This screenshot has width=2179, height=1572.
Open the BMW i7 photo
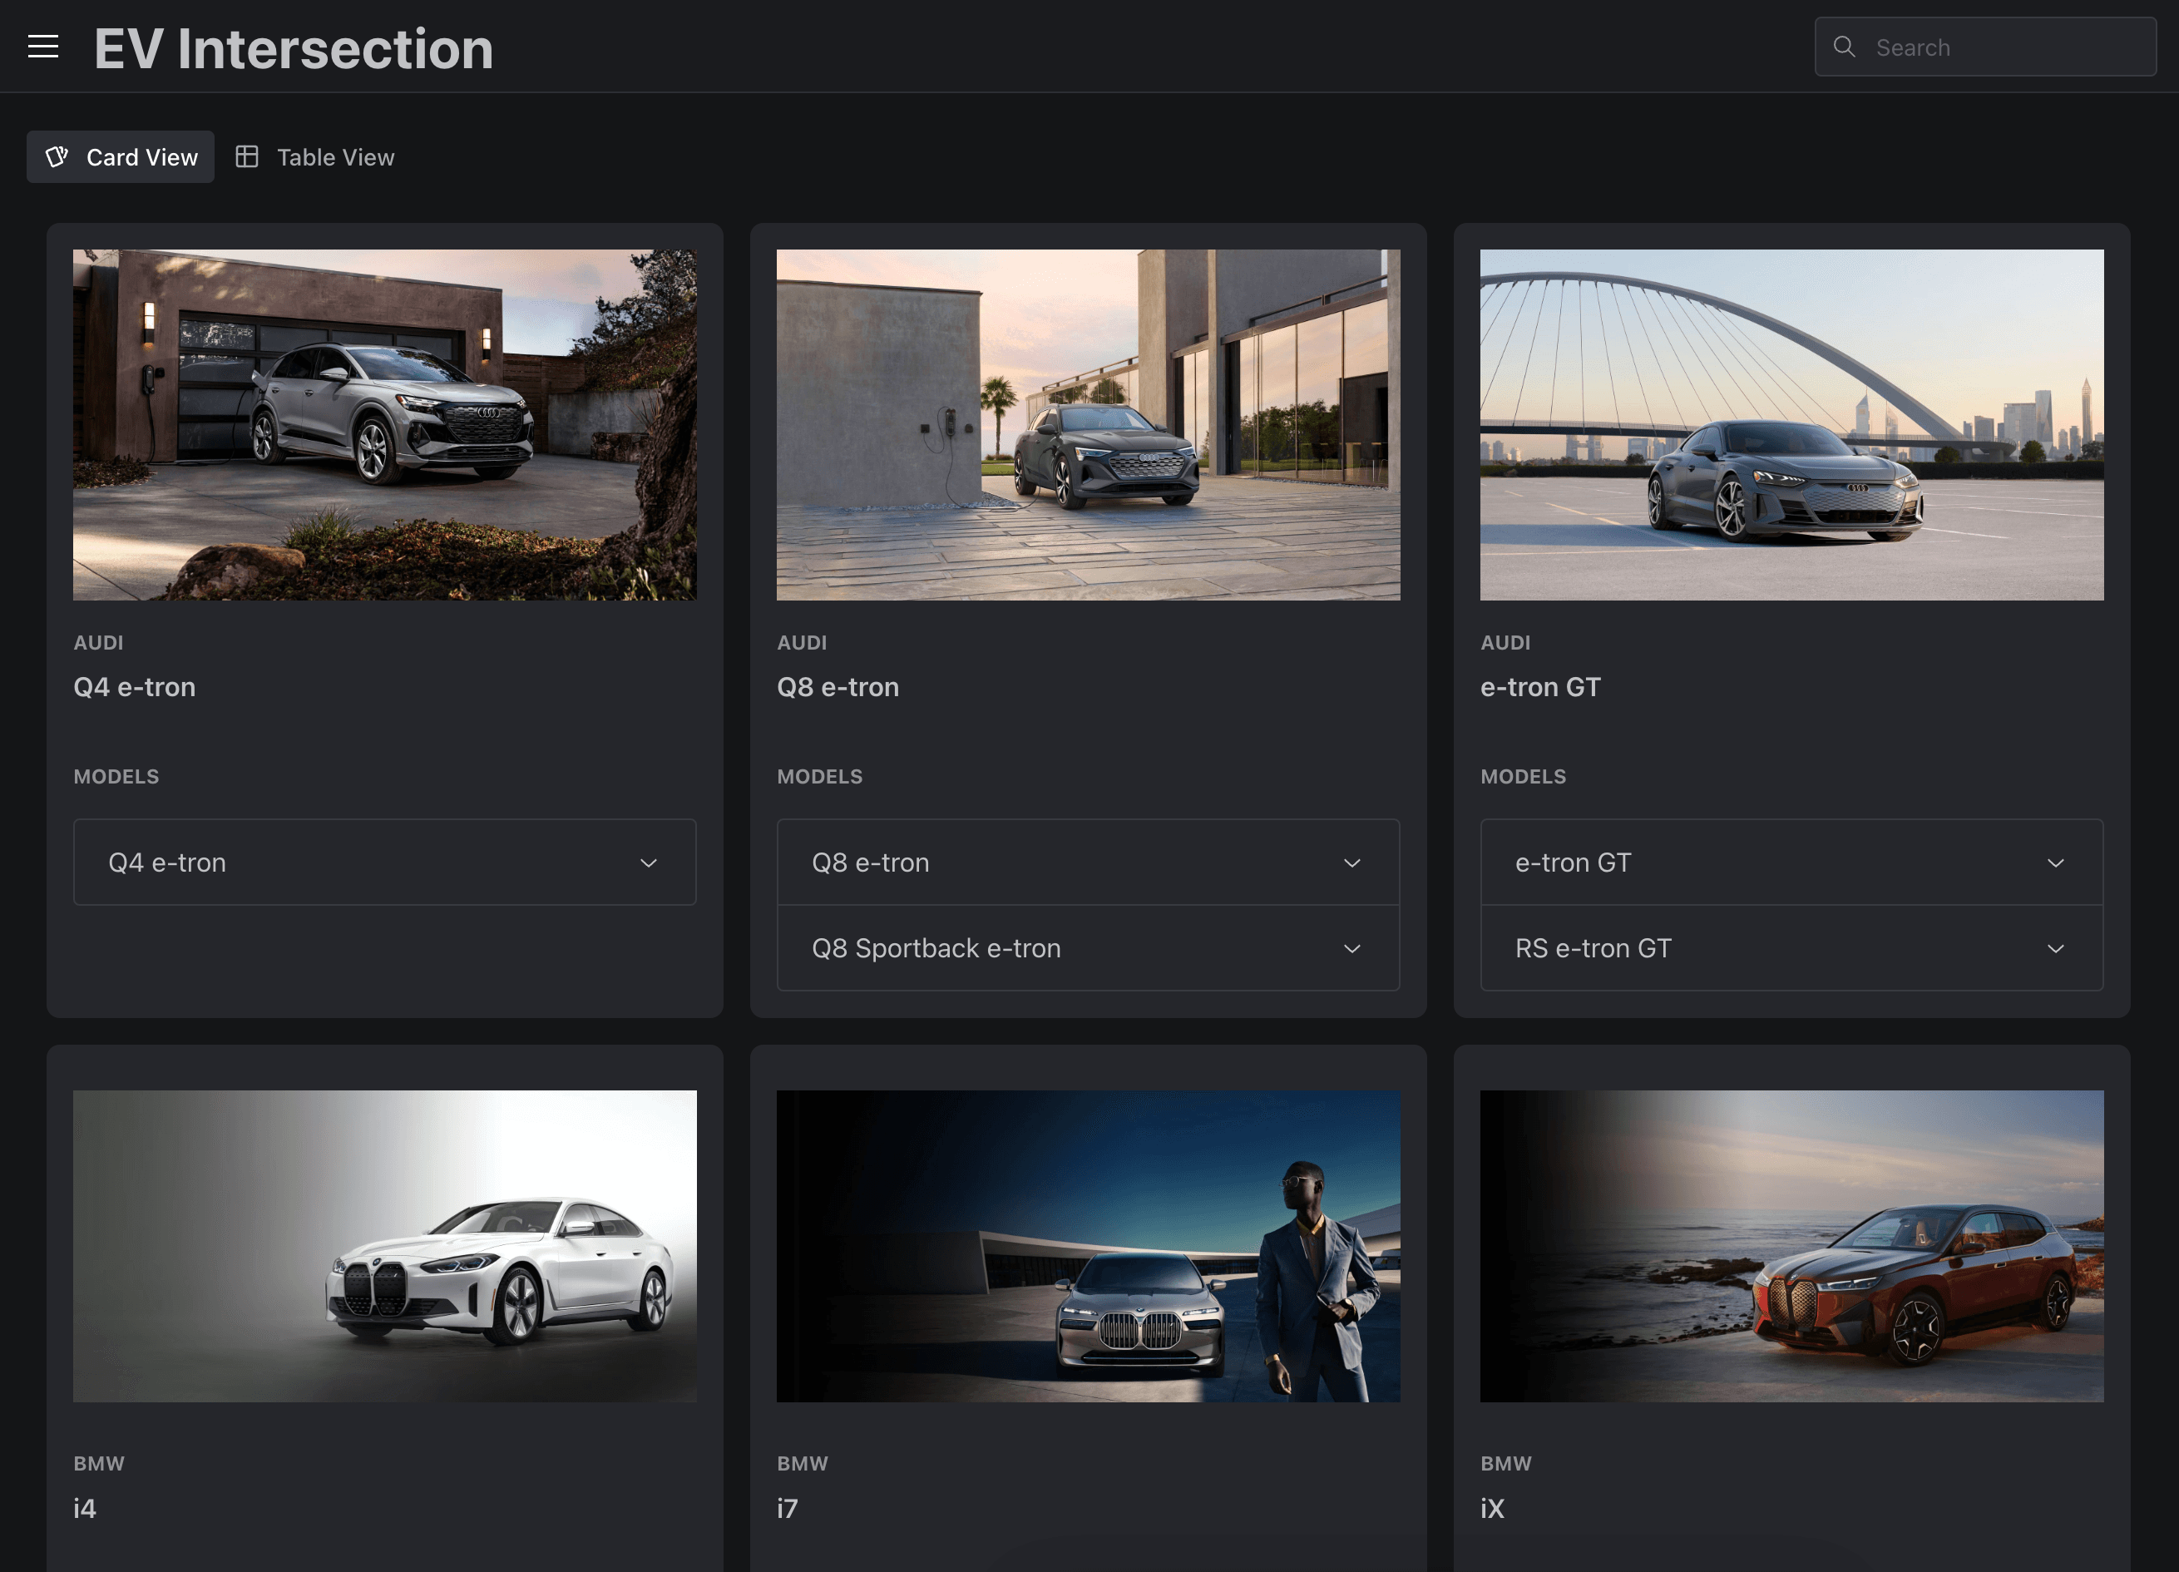click(x=1088, y=1245)
